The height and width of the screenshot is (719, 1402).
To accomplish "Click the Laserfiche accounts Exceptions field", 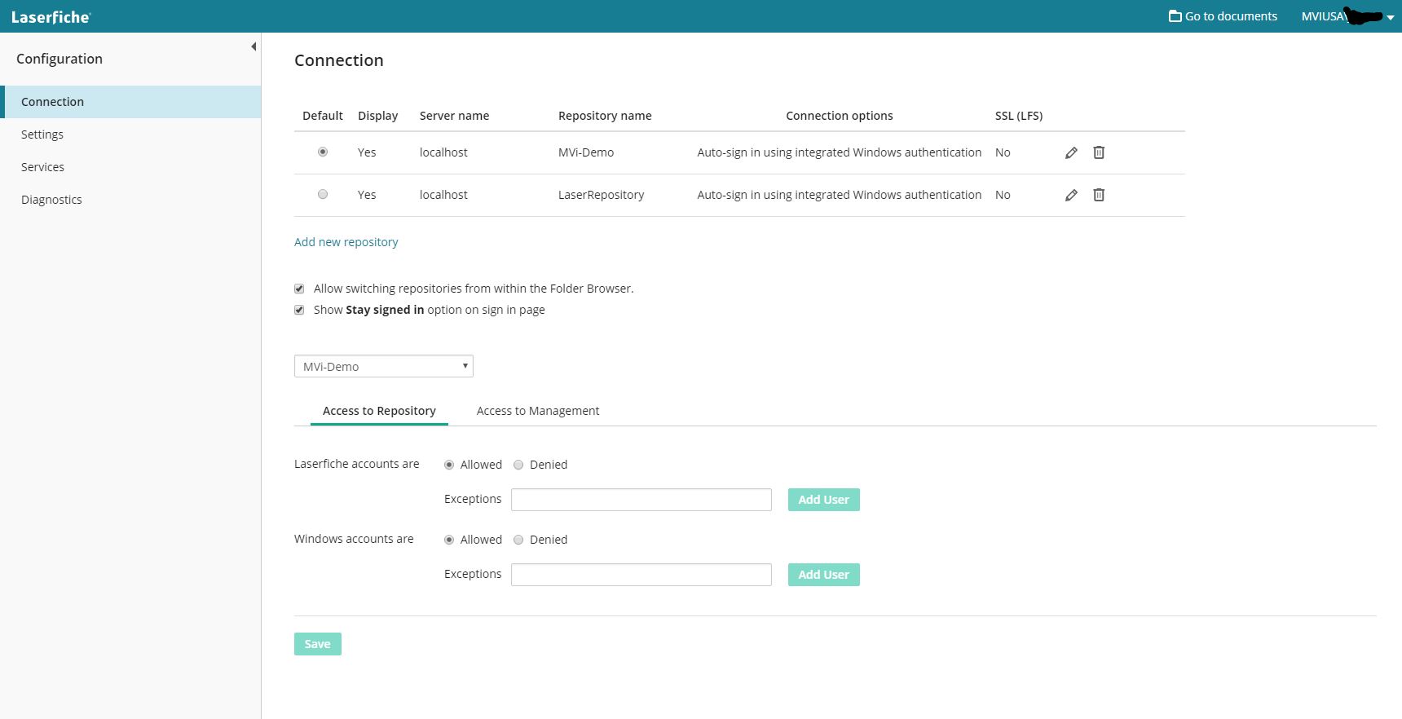I will point(641,500).
